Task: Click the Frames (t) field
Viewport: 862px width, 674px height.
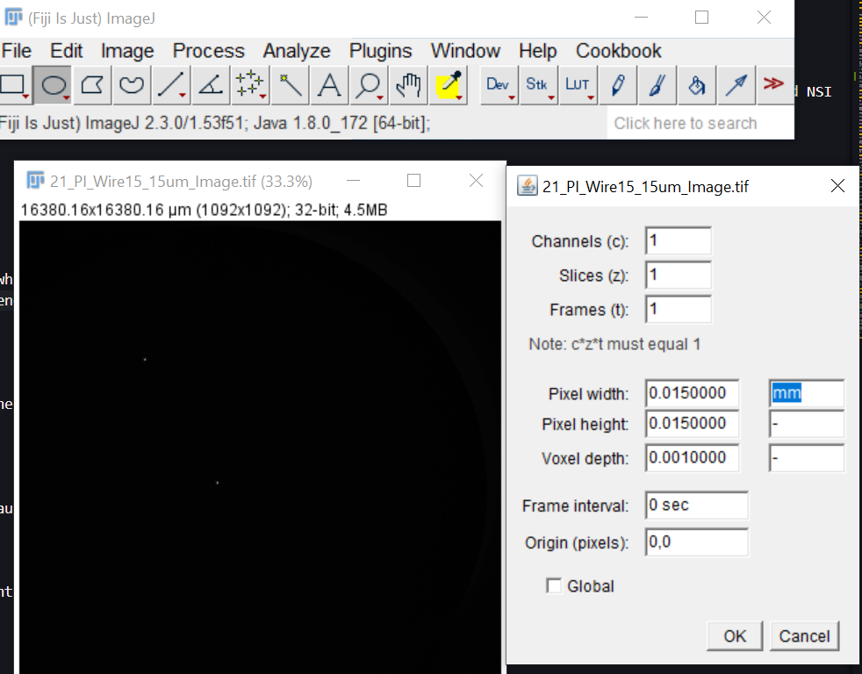Action: [679, 309]
